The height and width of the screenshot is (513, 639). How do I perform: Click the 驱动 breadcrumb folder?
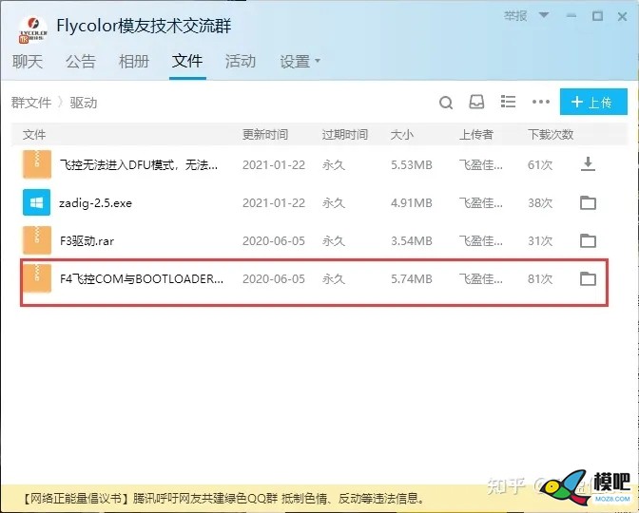(x=84, y=103)
